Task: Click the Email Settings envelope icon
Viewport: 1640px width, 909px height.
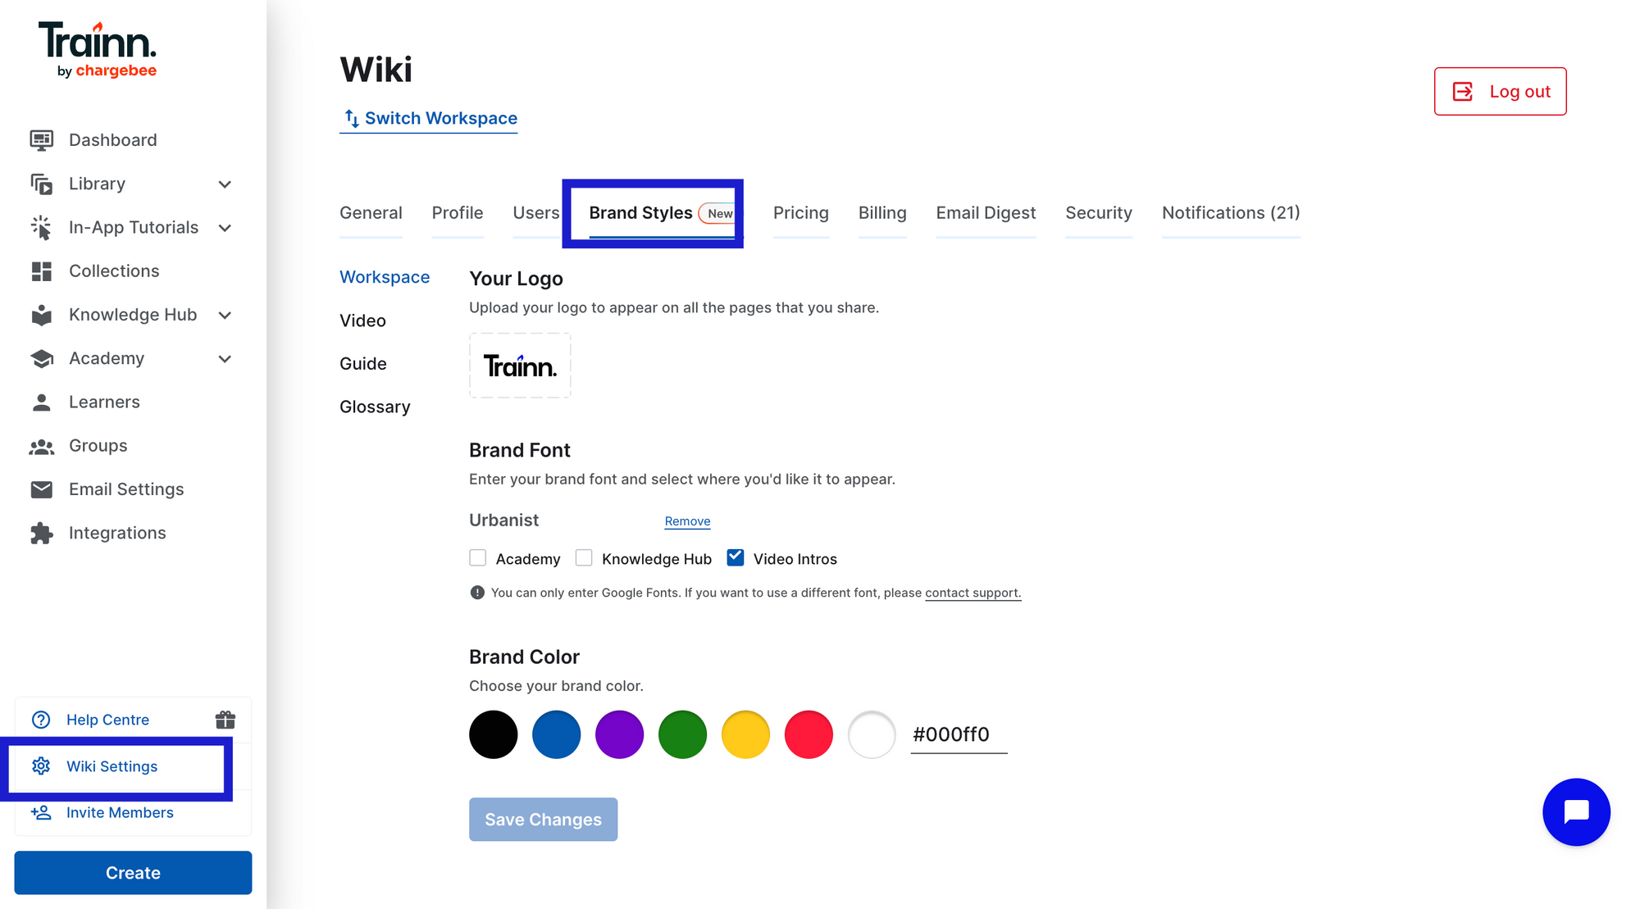Action: [42, 489]
